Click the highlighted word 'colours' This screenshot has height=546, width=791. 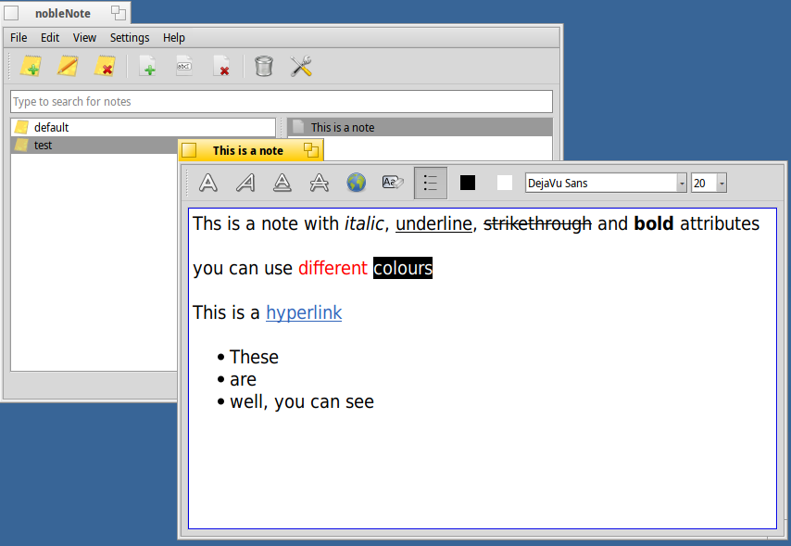click(x=403, y=268)
